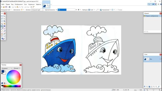
Task: Select the Line/Curve tool
Action: point(5,36)
